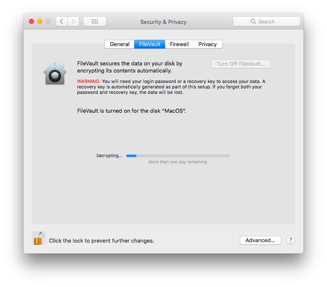Click the orange padlock icon
The height and width of the screenshot is (287, 327).
39,238
